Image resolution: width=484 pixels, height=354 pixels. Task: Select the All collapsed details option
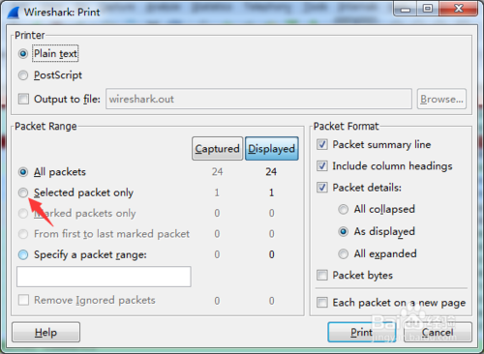coord(343,209)
